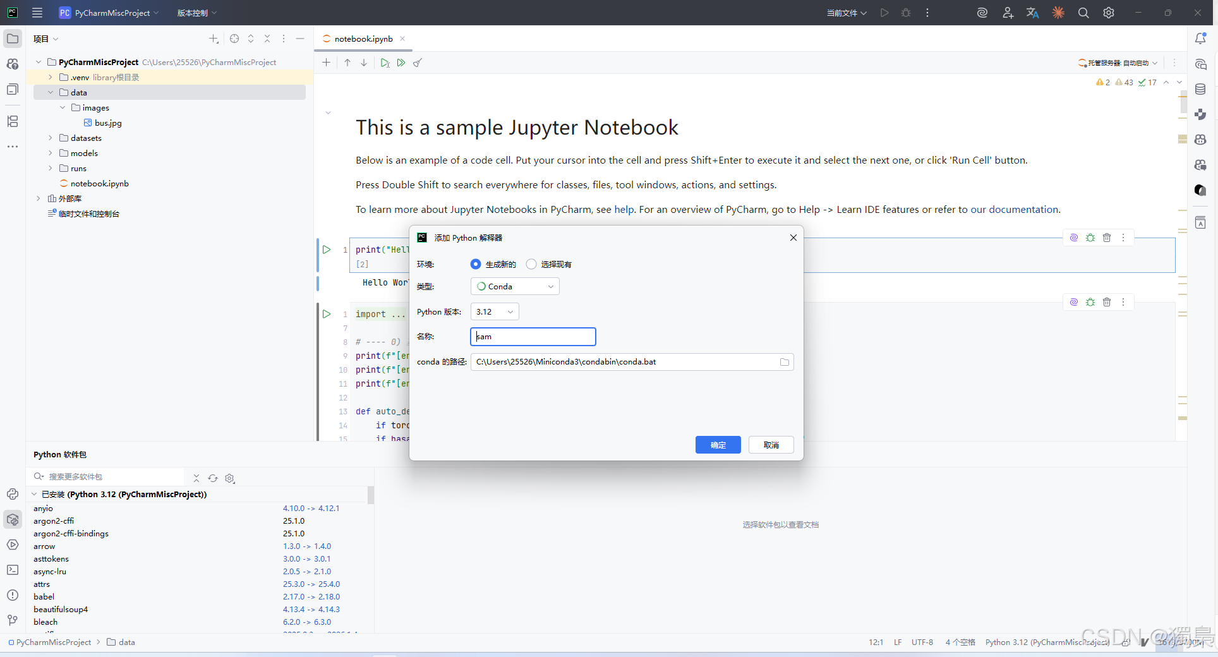Open the Python Console tool window icon
The image size is (1218, 657).
(13, 494)
